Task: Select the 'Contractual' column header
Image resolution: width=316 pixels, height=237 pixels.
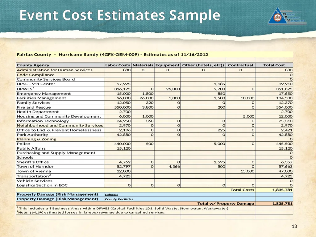Action: (240, 65)
